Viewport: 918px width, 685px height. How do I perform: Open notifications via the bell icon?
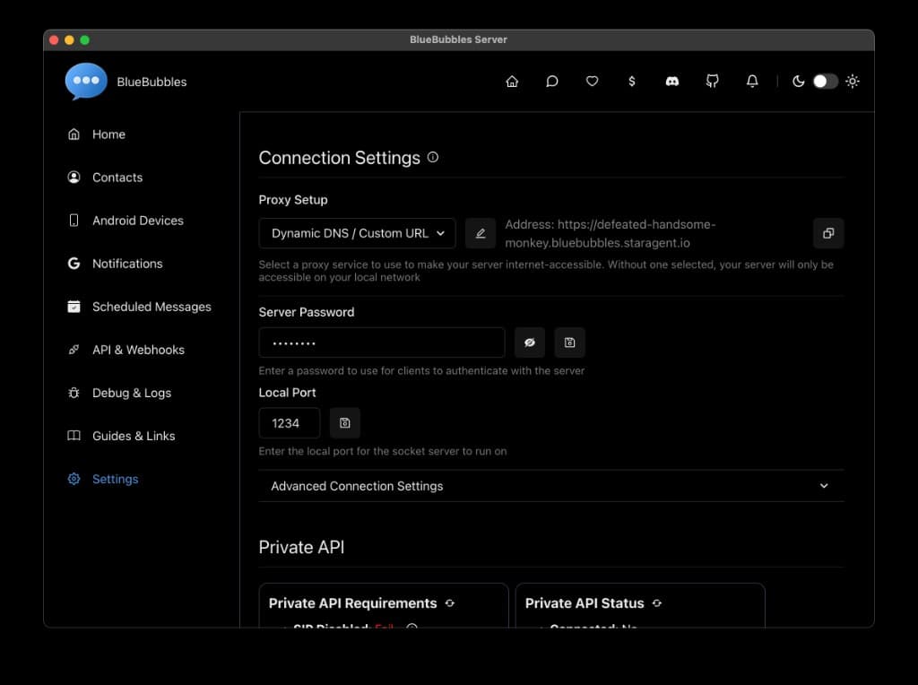[x=752, y=81]
